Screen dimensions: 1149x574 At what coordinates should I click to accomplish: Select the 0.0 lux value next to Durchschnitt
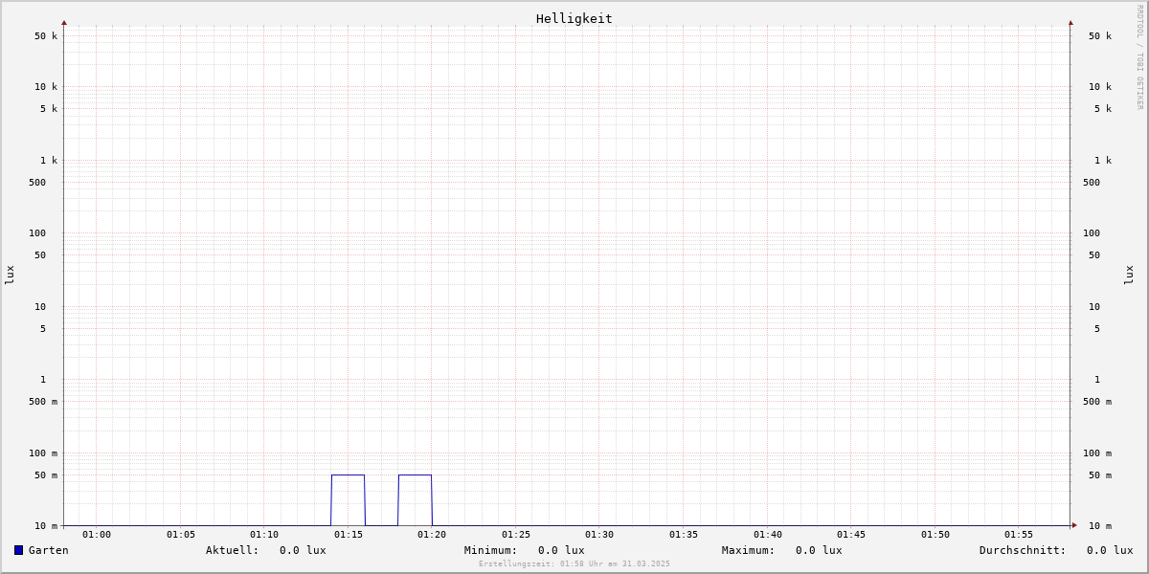point(1110,550)
